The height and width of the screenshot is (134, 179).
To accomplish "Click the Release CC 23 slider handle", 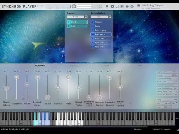I will coord(58,87).
